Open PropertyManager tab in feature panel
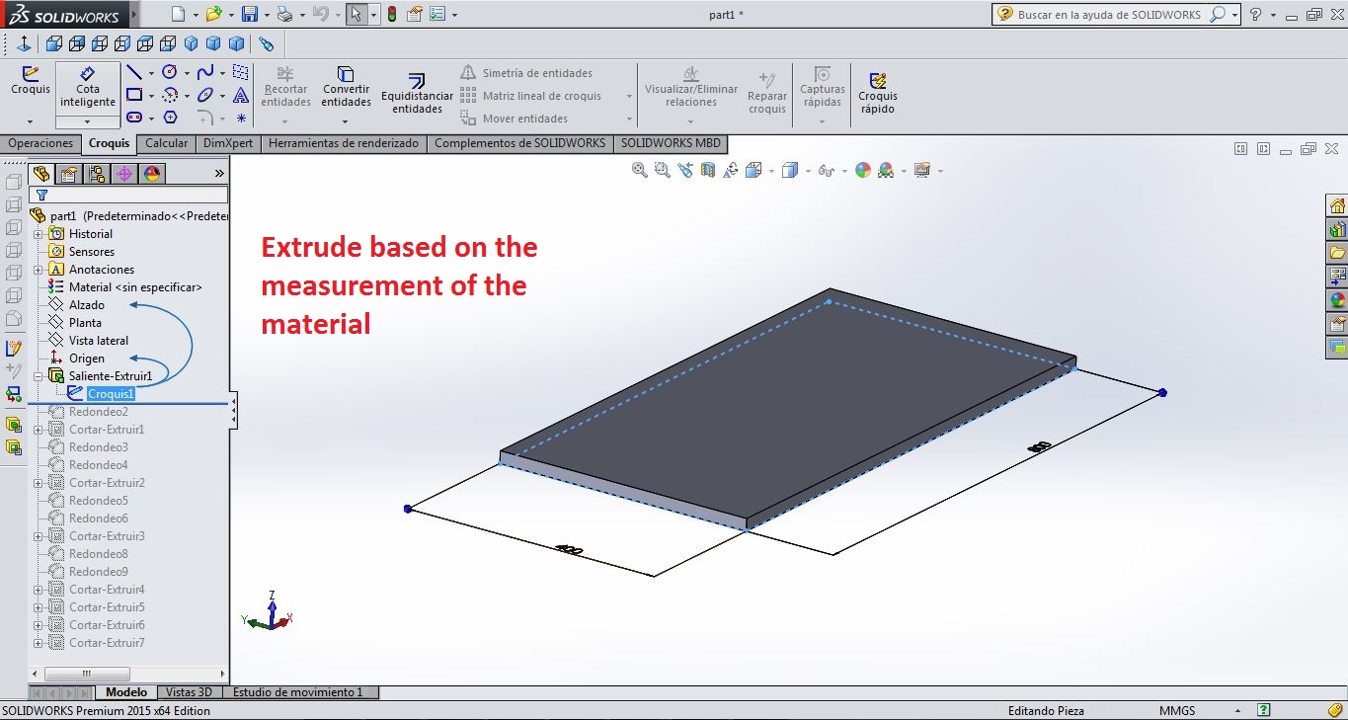 click(x=68, y=174)
